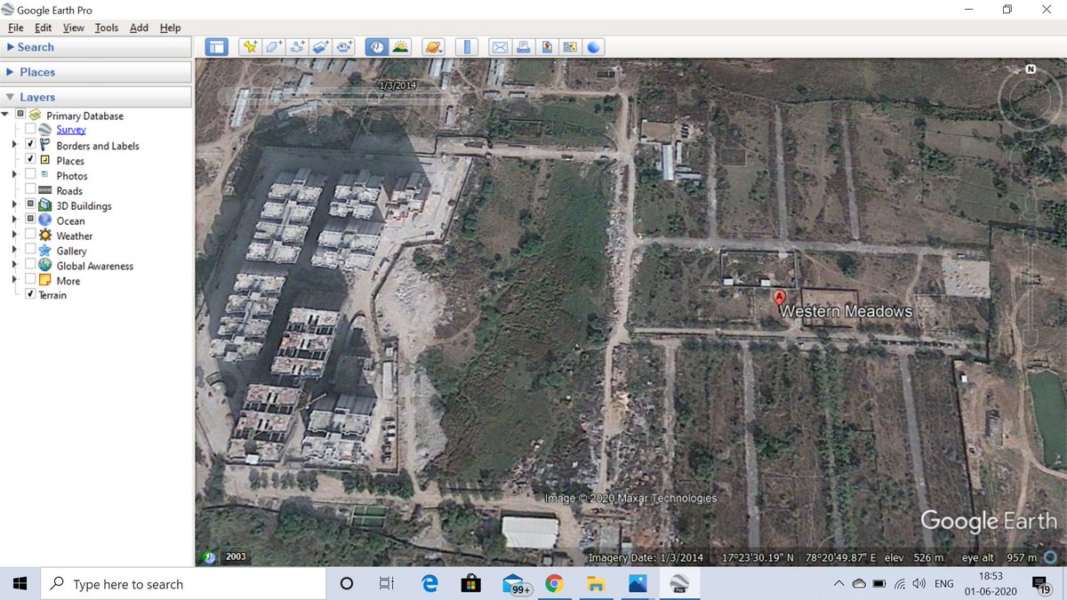Open the Edit menu
Viewport: 1067px width, 600px height.
(x=43, y=28)
